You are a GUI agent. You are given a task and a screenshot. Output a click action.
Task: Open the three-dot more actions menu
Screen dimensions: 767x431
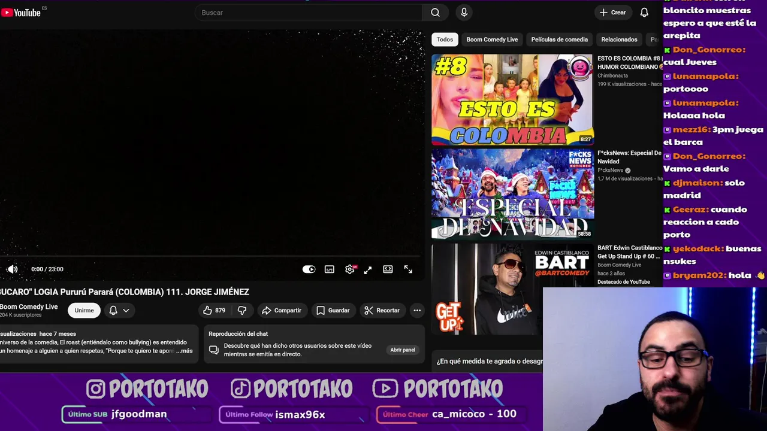point(417,310)
